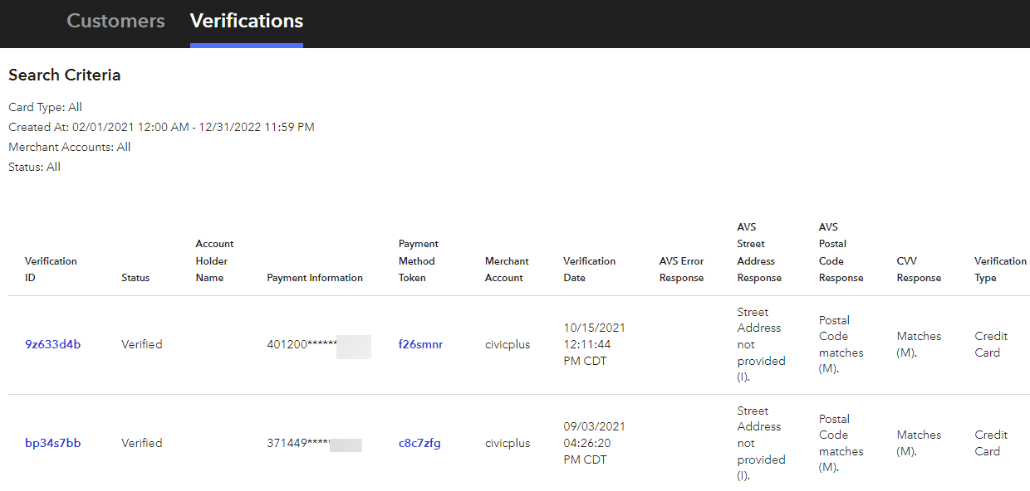Select the date 10/15/2021 12:11:44 PM CDT
The width and height of the screenshot is (1030, 491).
(594, 344)
